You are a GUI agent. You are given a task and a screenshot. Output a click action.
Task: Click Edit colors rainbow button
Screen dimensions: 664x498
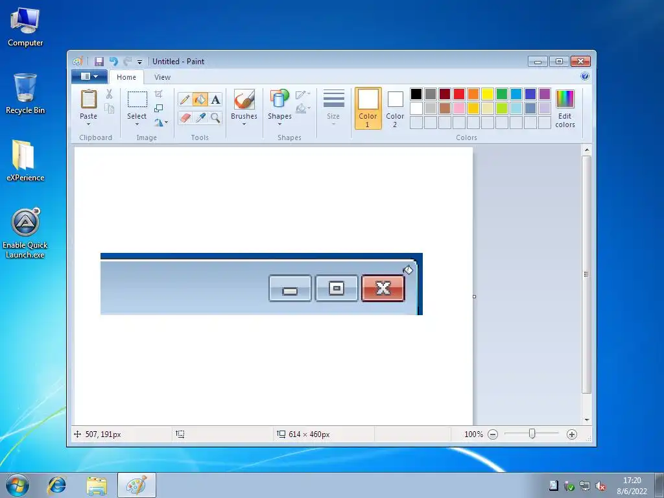click(565, 109)
